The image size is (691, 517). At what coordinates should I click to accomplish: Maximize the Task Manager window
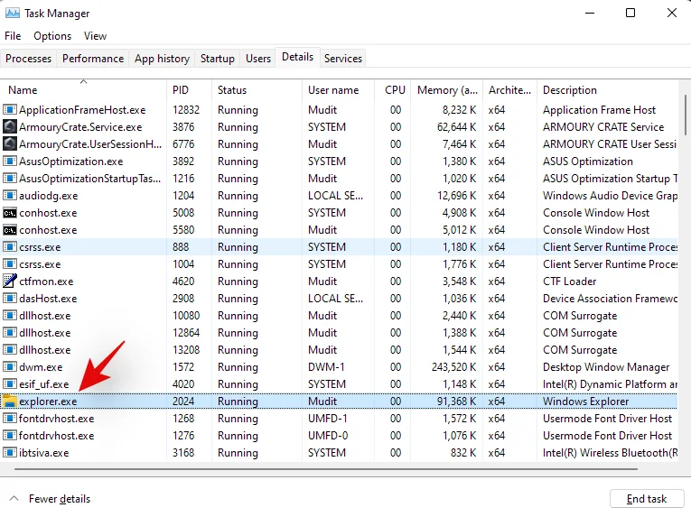[630, 13]
